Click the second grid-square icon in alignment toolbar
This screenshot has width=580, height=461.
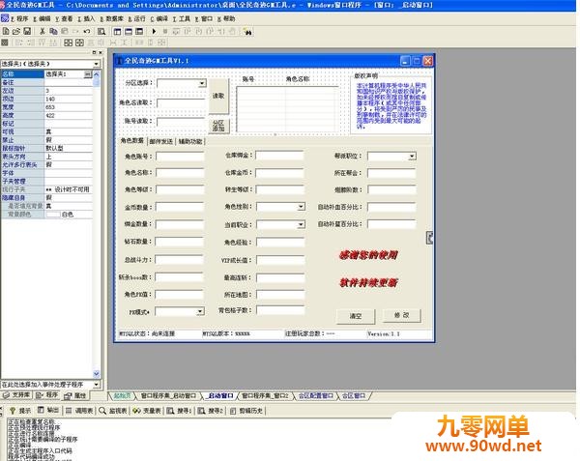coord(79,43)
